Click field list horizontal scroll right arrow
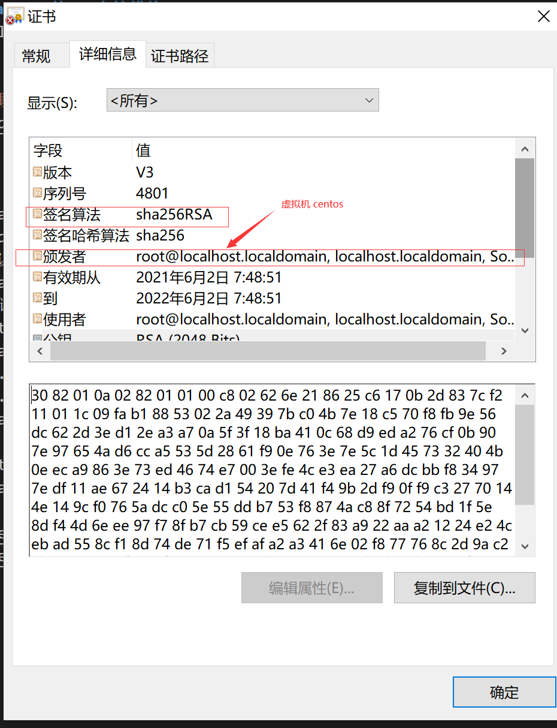The height and width of the screenshot is (728, 557). [x=504, y=351]
